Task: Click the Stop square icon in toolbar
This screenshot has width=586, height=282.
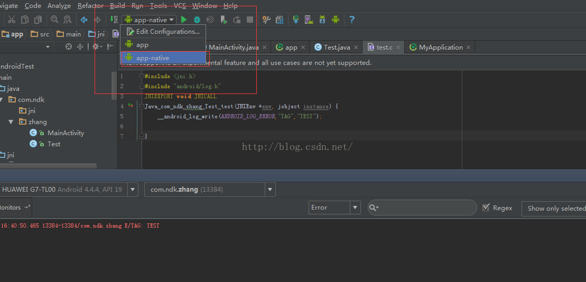Action: pos(250,20)
